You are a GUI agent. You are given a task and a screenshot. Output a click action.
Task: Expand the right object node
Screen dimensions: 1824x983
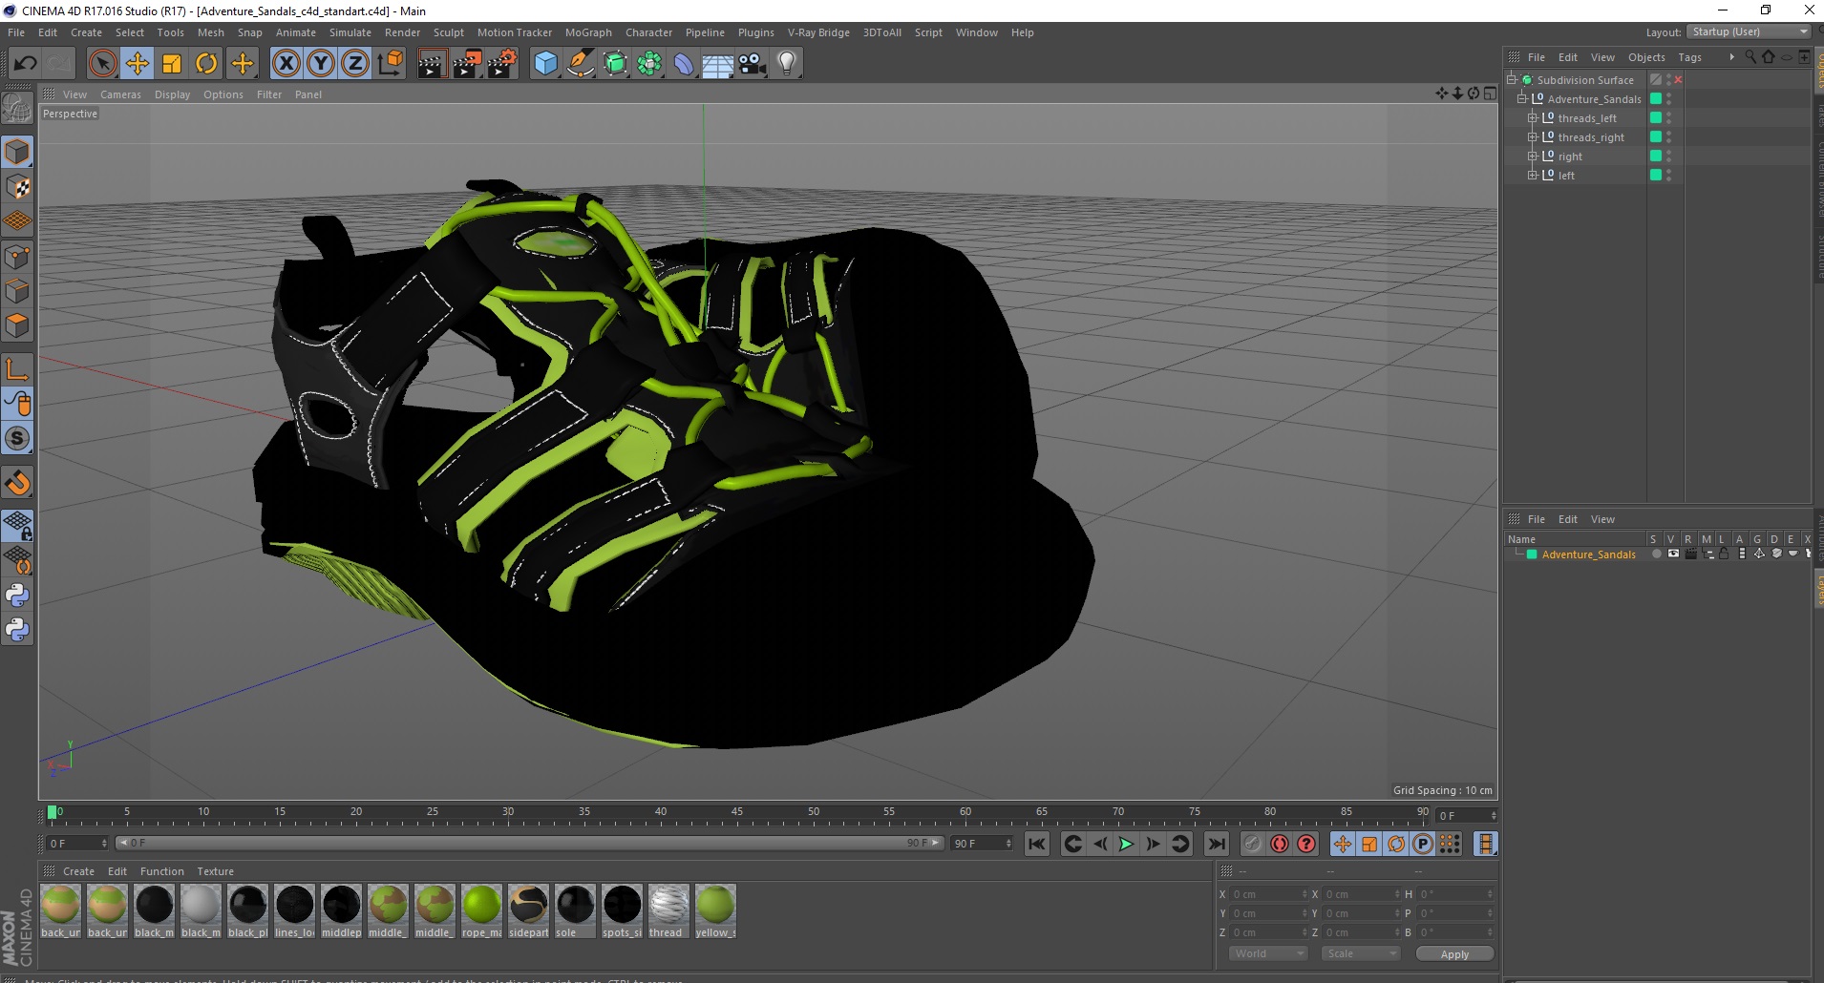(1533, 156)
